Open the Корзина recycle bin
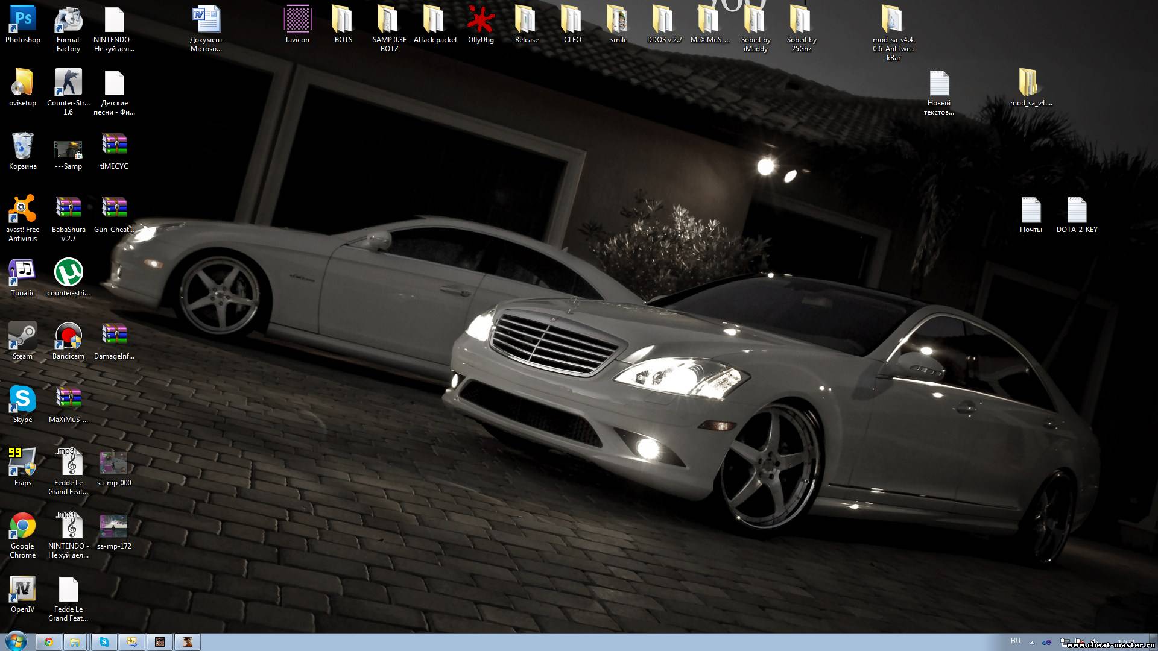The width and height of the screenshot is (1158, 651). tap(22, 146)
